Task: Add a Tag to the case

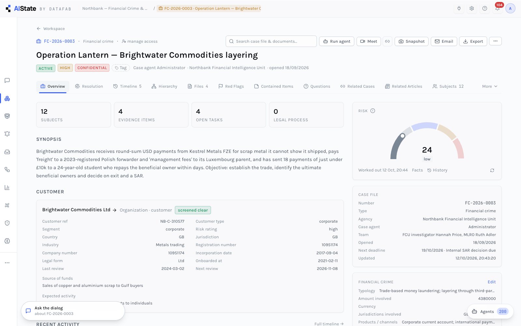Action: point(121,68)
